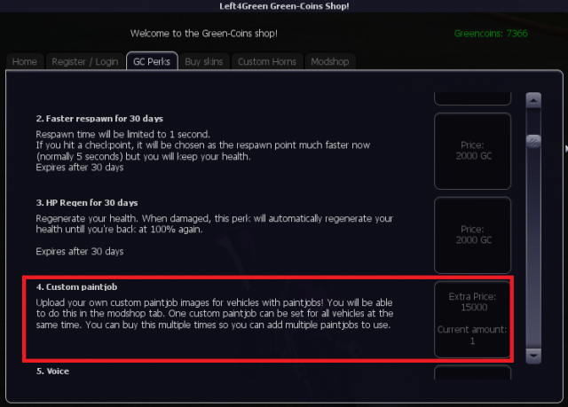The image size is (568, 407).
Task: Click the scrollbar up arrow
Action: tap(533, 100)
